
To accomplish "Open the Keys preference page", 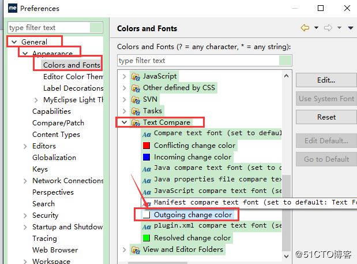I will (x=40, y=169).
